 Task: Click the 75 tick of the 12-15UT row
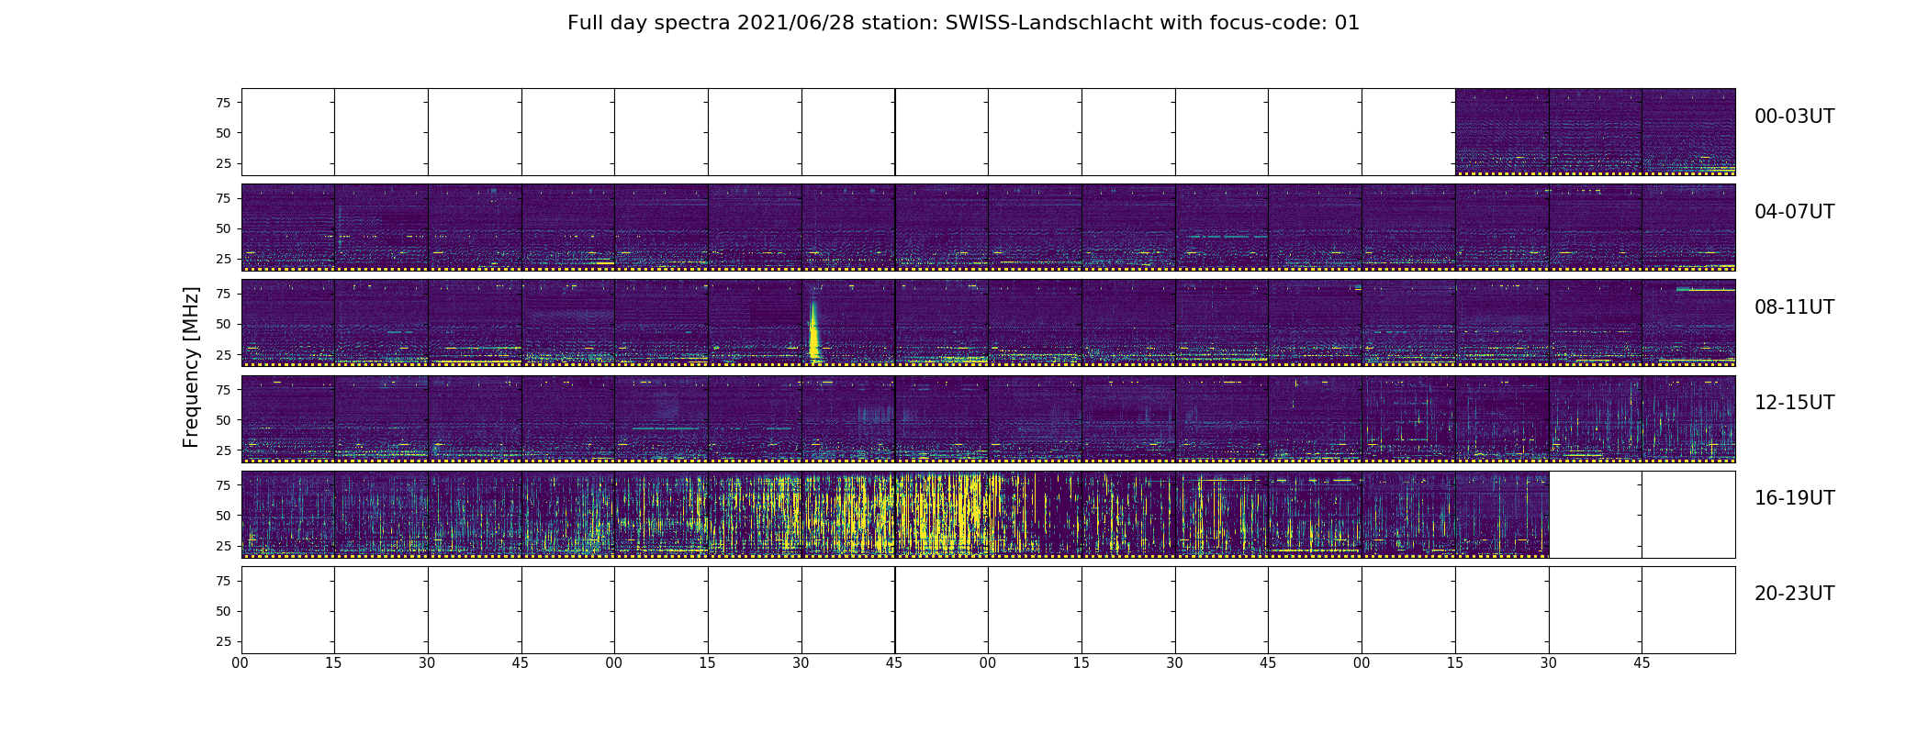pos(223,390)
